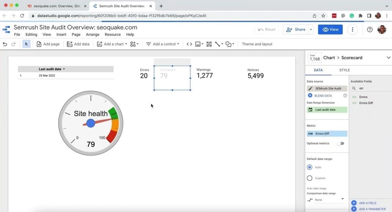Open the three-dot more options menu

[x=353, y=30]
